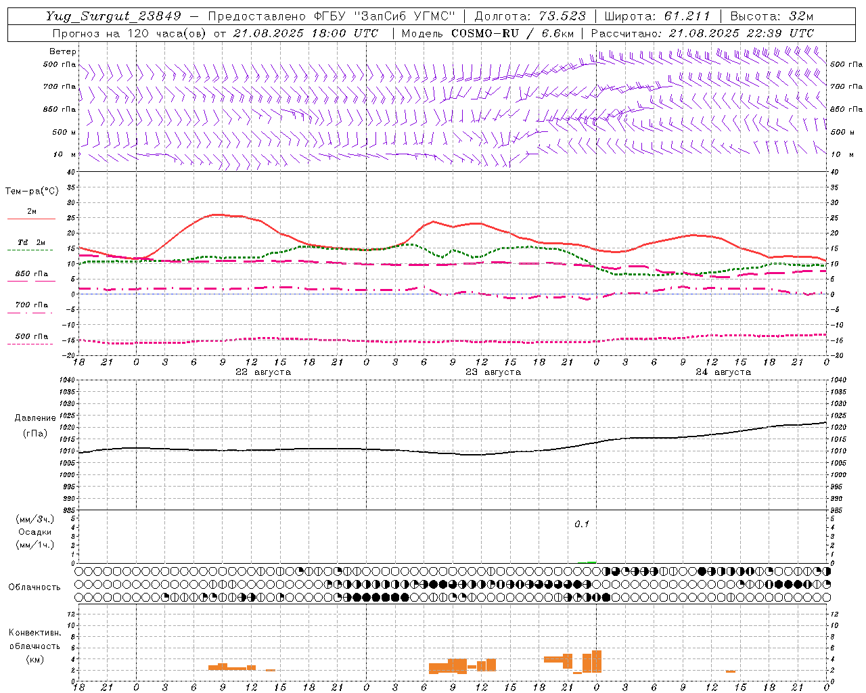
Task: Click the 700 гПа temperature legend entry
Action: [32, 305]
